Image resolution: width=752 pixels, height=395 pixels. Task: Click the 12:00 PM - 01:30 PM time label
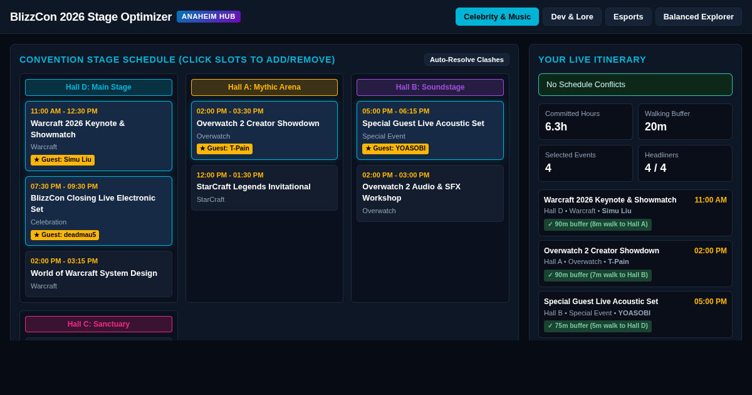pos(230,175)
